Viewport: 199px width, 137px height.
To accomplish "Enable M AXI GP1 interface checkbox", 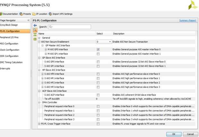I will (x=98, y=54).
